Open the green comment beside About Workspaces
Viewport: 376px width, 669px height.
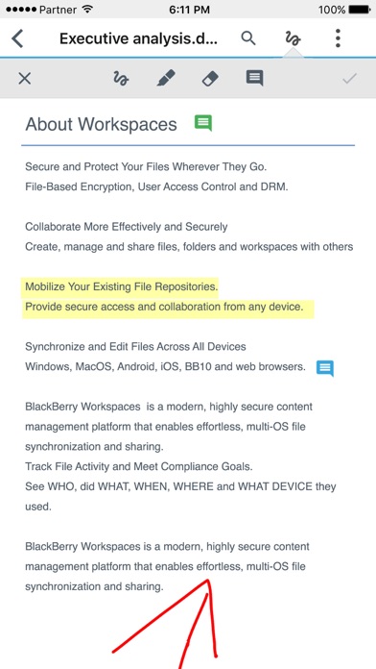click(203, 123)
